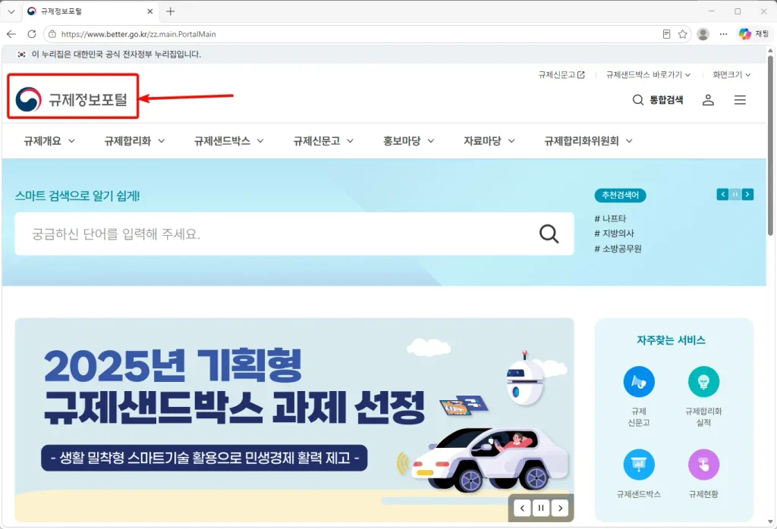Open the reader view icon in address bar
777x529 pixels.
(x=666, y=34)
